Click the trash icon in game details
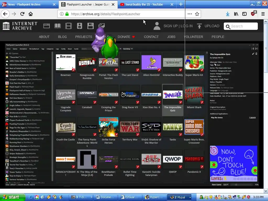Viewport: 268px width, 201px height. coord(256,54)
